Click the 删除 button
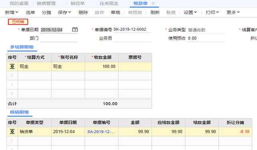The height and width of the screenshot is (150, 257). 83,12
